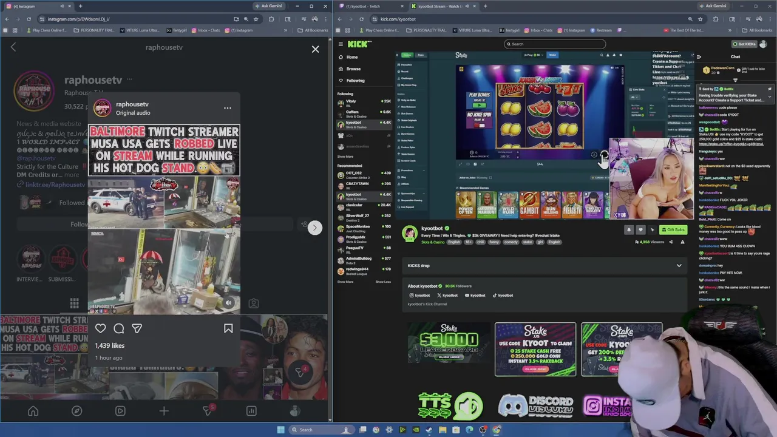Open new tab in Kick browser window
This screenshot has height=437, width=777.
click(x=485, y=6)
